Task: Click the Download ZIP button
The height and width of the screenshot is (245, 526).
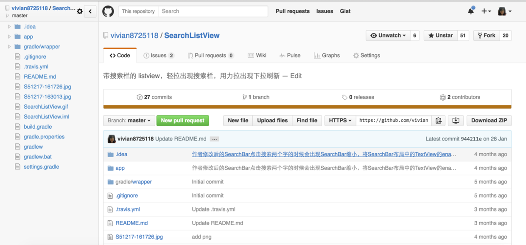Action: coord(489,121)
